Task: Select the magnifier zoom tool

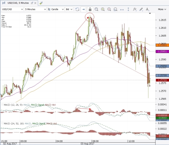Action: [96, 9]
